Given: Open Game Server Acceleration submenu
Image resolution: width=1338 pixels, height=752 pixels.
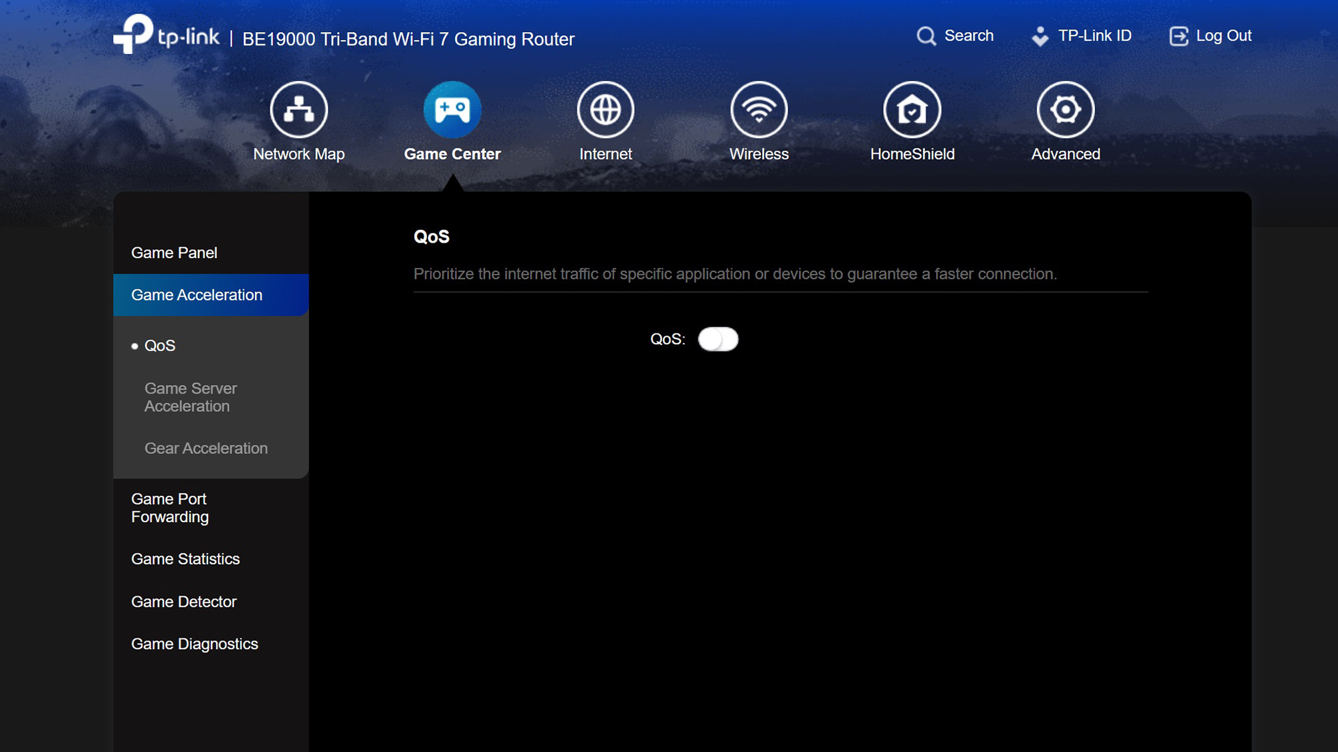Looking at the screenshot, I should (191, 397).
